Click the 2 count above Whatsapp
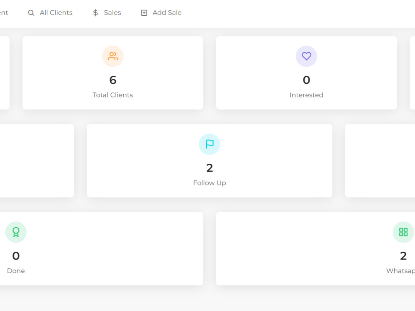The height and width of the screenshot is (311, 415). [403, 256]
